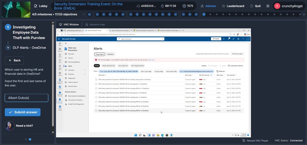Open Microsoft Edge from the taskbar
This screenshot has height=145, width=307.
(x=162, y=135)
